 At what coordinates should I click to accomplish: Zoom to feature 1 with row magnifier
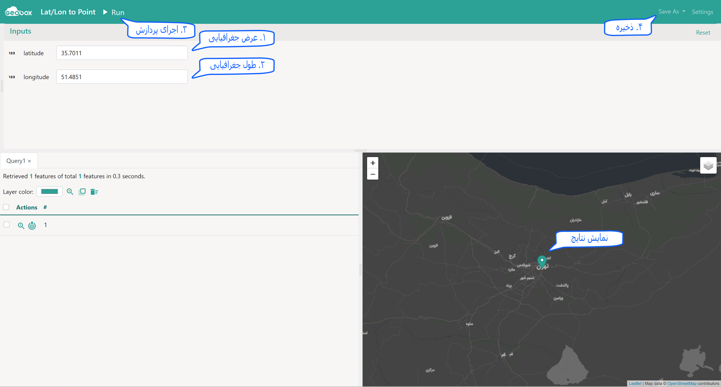pos(21,225)
